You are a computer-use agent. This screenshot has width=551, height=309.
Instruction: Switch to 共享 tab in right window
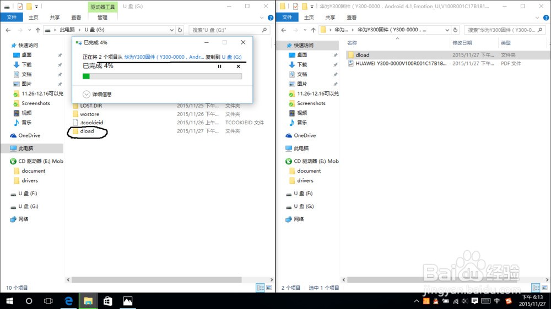(x=330, y=17)
